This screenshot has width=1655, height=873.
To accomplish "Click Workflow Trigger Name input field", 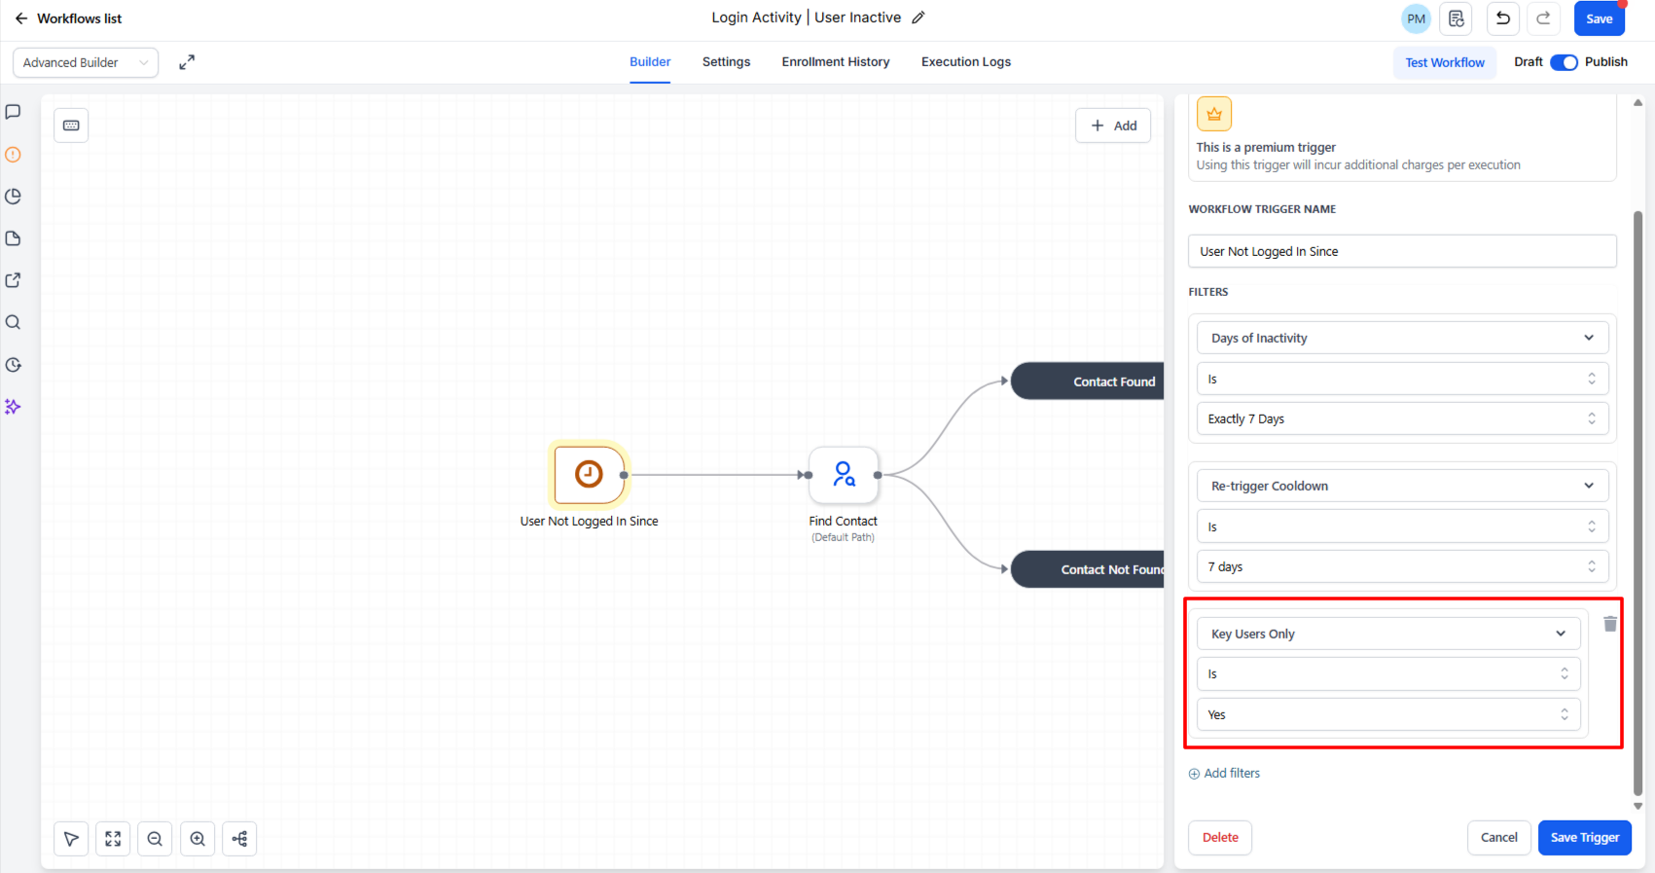I will (x=1402, y=251).
